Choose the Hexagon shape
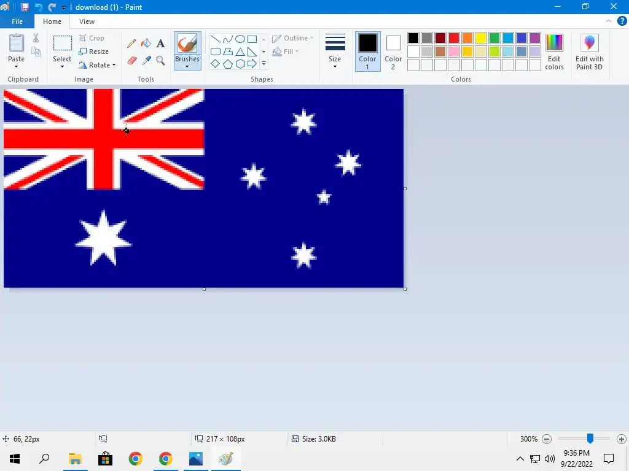 [240, 64]
